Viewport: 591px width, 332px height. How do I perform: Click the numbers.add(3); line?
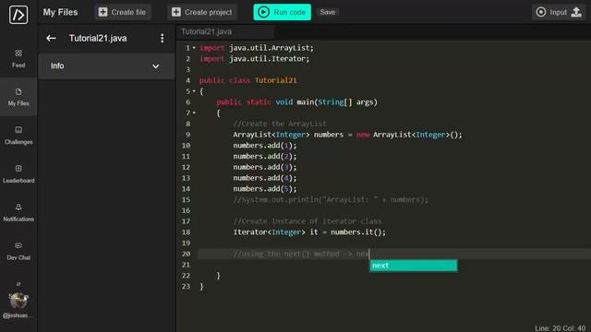265,167
